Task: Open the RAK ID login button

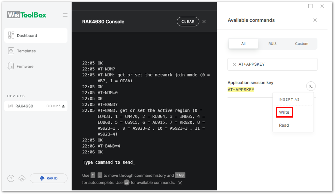Action: pyautogui.click(x=49, y=178)
